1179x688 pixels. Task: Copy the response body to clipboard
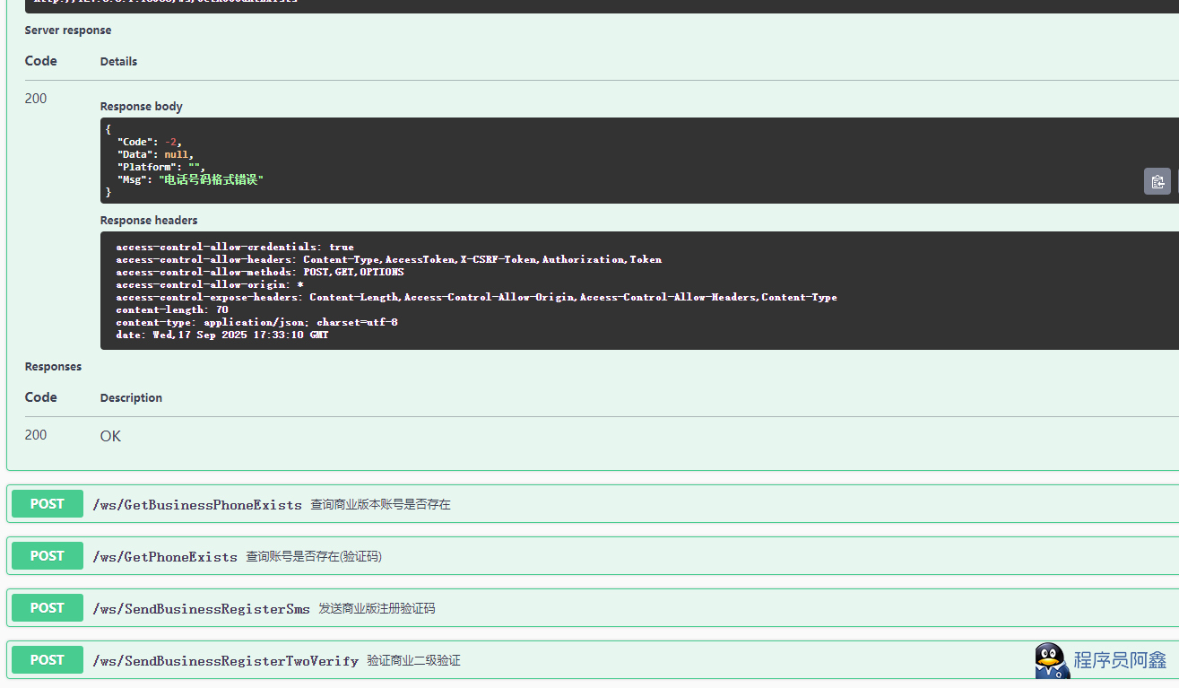pos(1157,181)
